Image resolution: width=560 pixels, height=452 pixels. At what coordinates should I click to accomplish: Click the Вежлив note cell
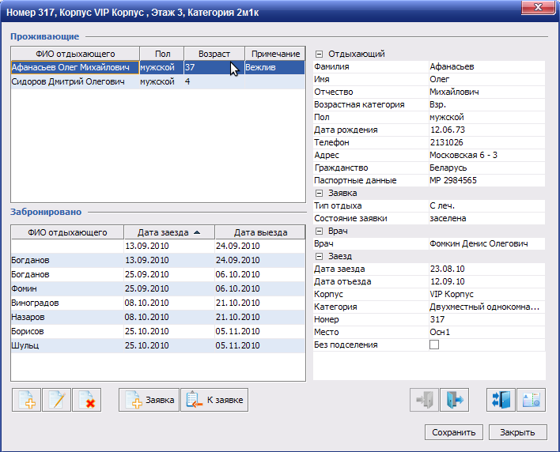(x=275, y=67)
